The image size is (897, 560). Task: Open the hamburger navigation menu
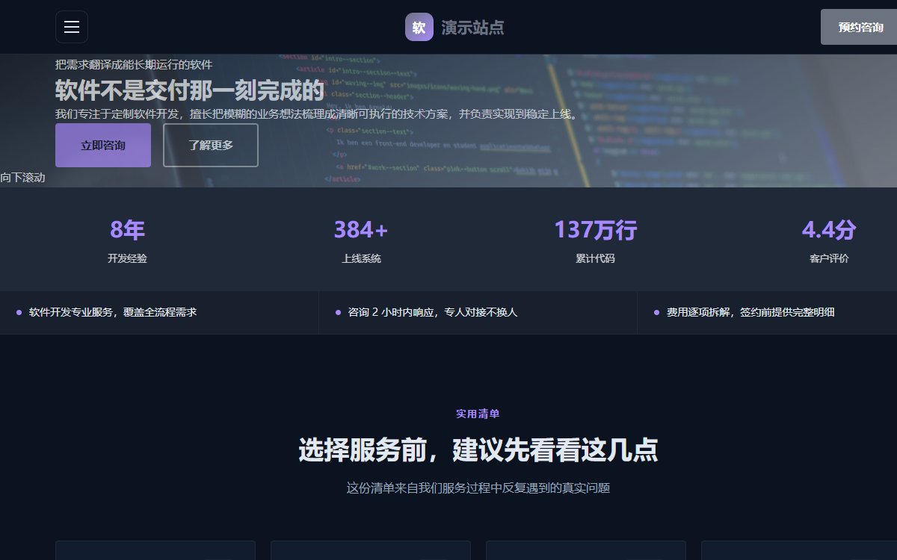pyautogui.click(x=72, y=27)
